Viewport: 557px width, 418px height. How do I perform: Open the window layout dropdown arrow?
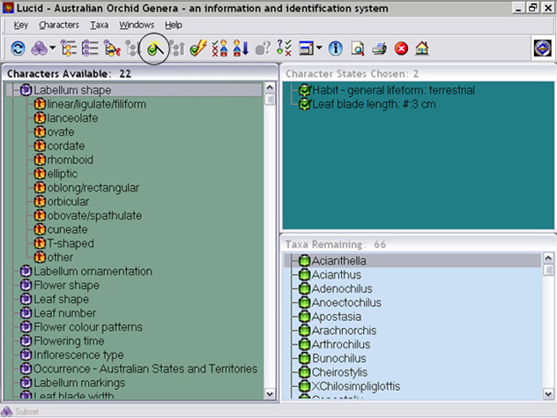[x=319, y=48]
